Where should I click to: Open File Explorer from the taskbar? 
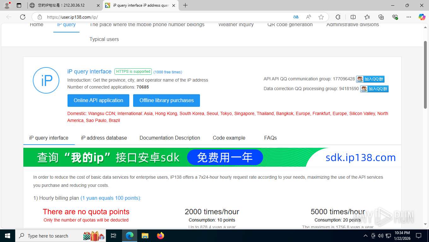145,236
